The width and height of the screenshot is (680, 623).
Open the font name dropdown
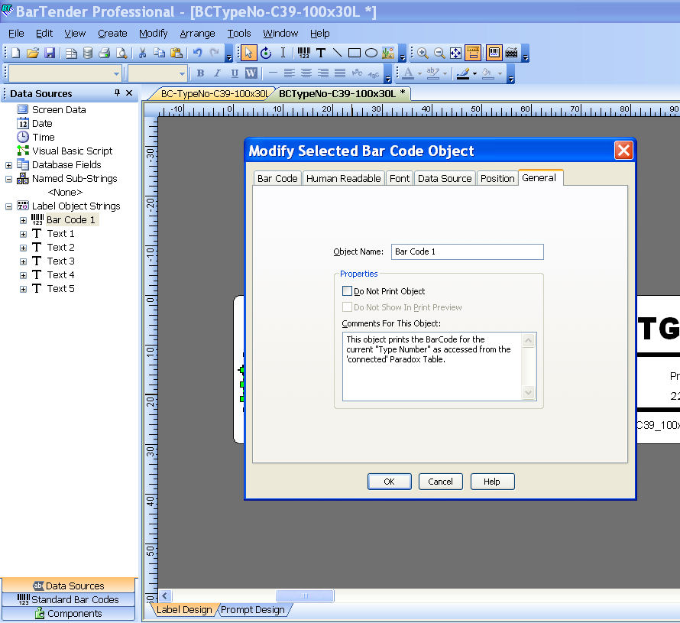pos(116,73)
